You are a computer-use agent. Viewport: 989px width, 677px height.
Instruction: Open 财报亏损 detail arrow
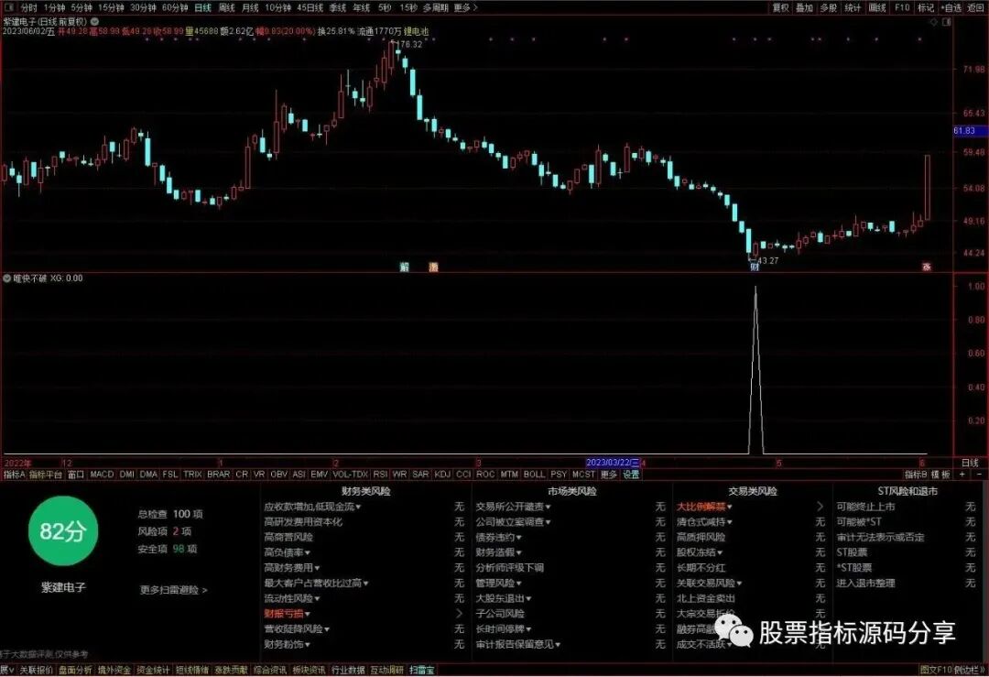coord(459,613)
